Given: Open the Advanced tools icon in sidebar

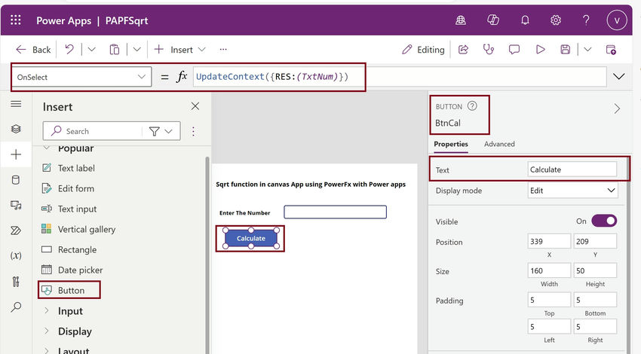Looking at the screenshot, I should click(x=16, y=282).
